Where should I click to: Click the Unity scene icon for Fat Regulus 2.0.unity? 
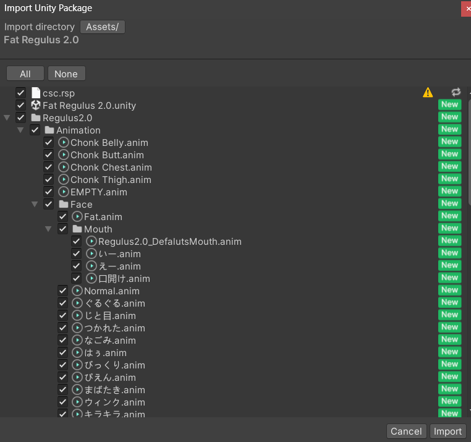[36, 105]
